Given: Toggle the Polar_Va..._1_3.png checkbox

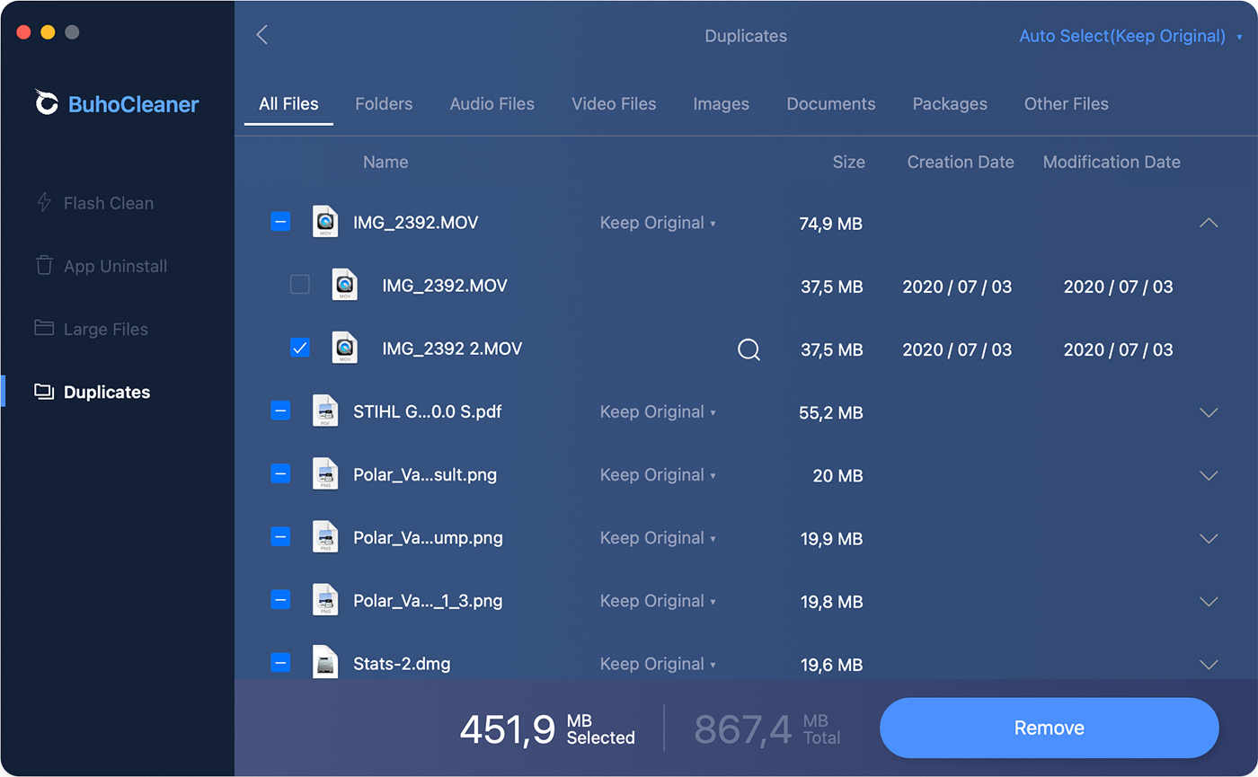Looking at the screenshot, I should click(280, 600).
